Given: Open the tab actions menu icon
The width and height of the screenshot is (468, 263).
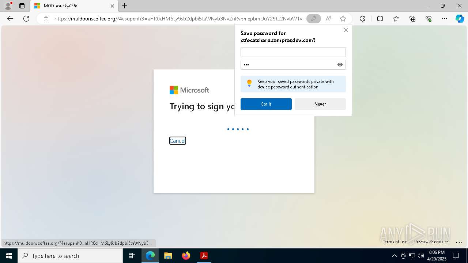Looking at the screenshot, I should click(x=22, y=6).
